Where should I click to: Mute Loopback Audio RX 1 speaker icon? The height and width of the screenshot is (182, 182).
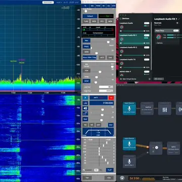(121, 43)
